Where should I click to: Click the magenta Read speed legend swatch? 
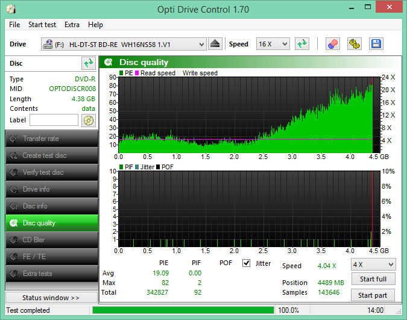[x=137, y=73]
